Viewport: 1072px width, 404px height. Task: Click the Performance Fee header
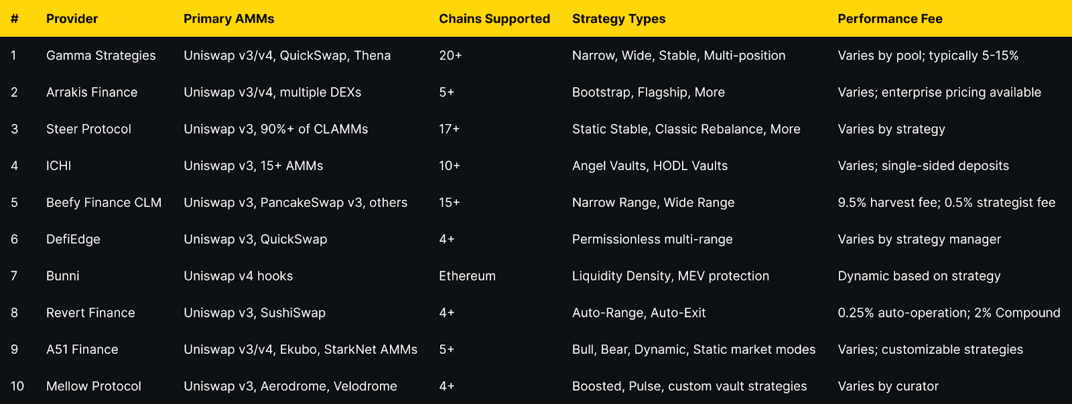click(x=890, y=19)
